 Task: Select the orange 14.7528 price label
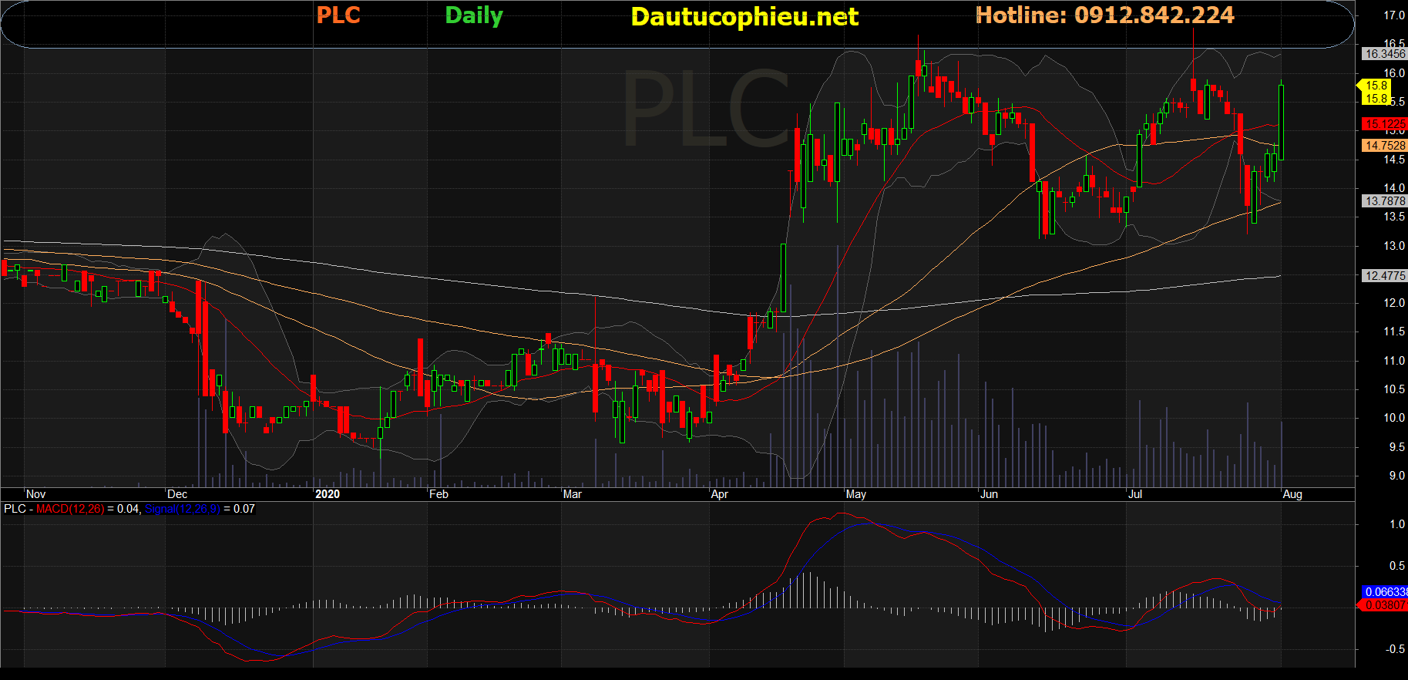point(1385,146)
